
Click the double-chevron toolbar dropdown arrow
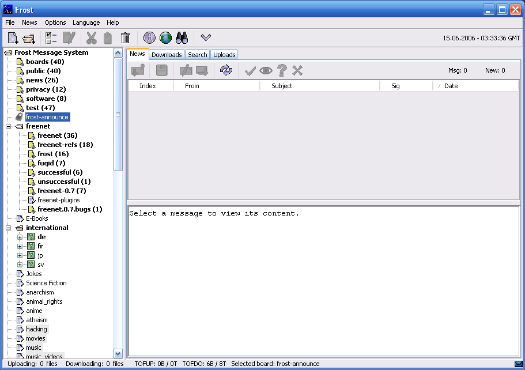coord(206,38)
